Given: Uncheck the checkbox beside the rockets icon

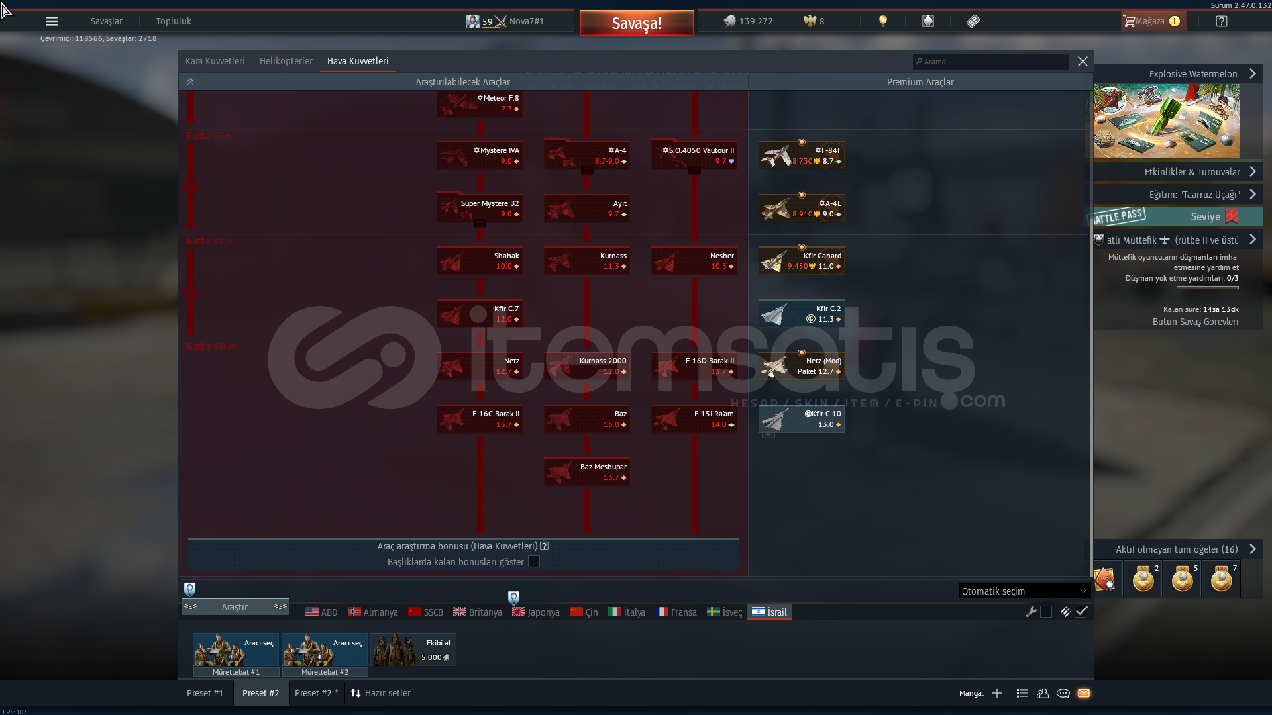Looking at the screenshot, I should coord(1081,612).
